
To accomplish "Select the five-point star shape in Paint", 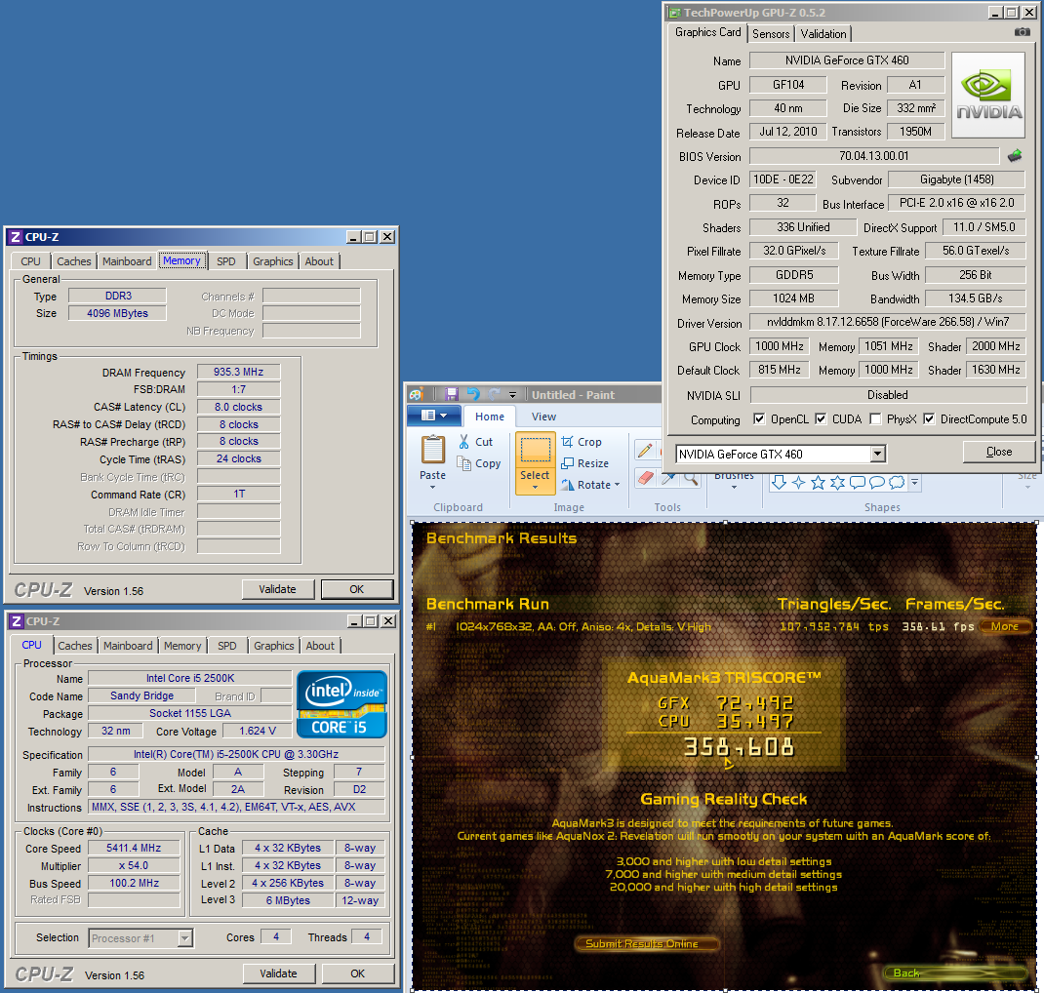I will pos(819,483).
